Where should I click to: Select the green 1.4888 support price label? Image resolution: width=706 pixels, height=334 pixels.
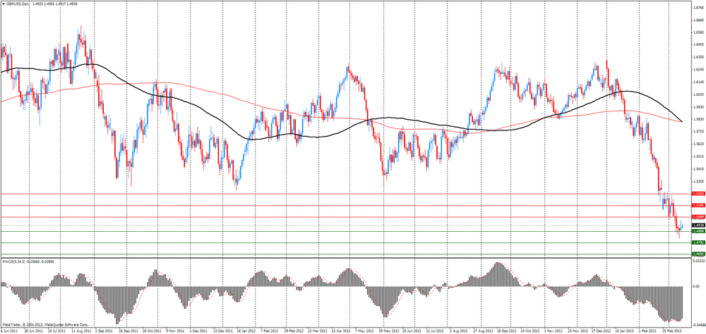click(698, 232)
